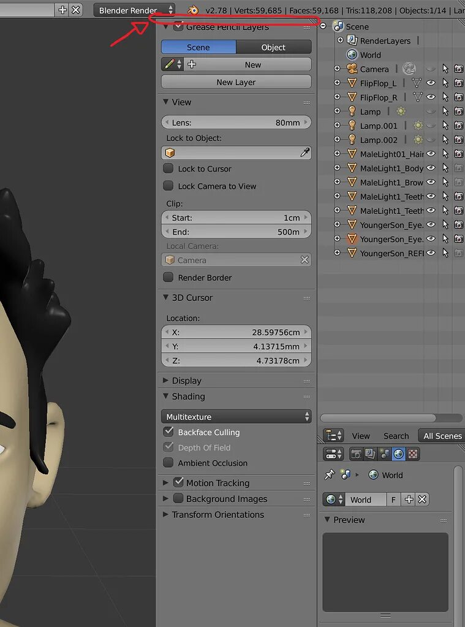Click the World globe icon in outliner tree
Image resolution: width=465 pixels, height=627 pixels.
[x=352, y=55]
